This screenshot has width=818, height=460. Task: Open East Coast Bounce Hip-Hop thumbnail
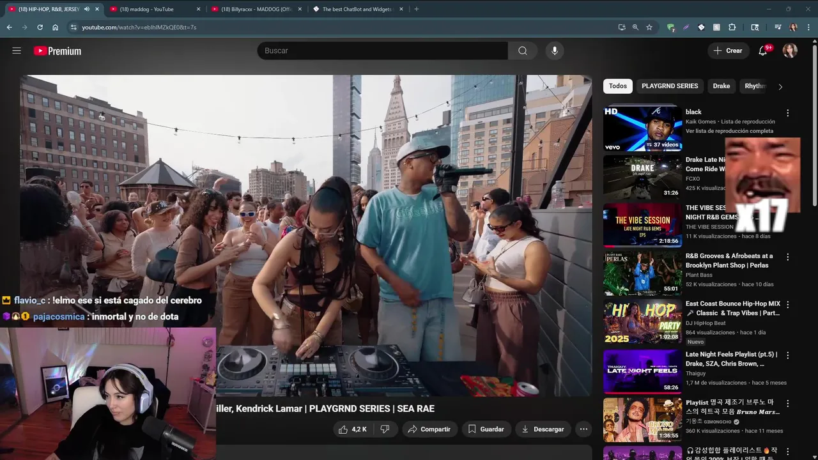click(x=642, y=321)
